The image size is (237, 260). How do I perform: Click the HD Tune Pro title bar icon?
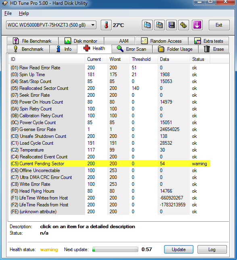click(x=5, y=3)
